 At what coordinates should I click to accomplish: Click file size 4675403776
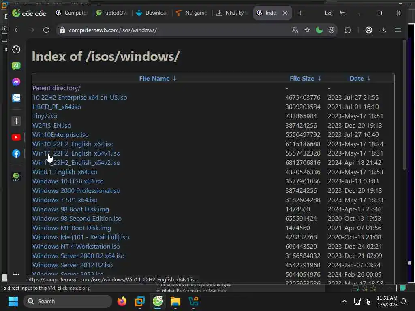(x=303, y=98)
